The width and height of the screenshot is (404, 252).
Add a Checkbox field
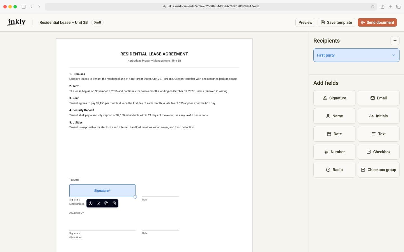[x=378, y=152]
